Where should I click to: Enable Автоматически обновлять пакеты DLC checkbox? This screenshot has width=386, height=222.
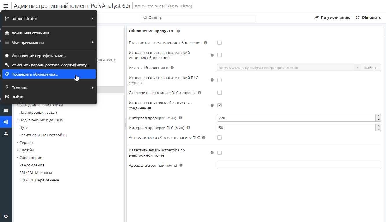pos(219,137)
